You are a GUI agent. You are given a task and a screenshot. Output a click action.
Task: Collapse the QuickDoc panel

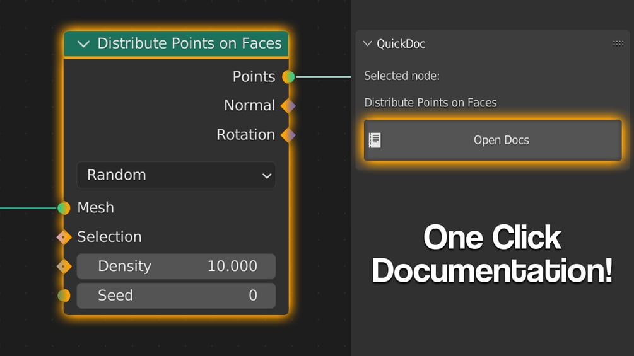click(367, 43)
